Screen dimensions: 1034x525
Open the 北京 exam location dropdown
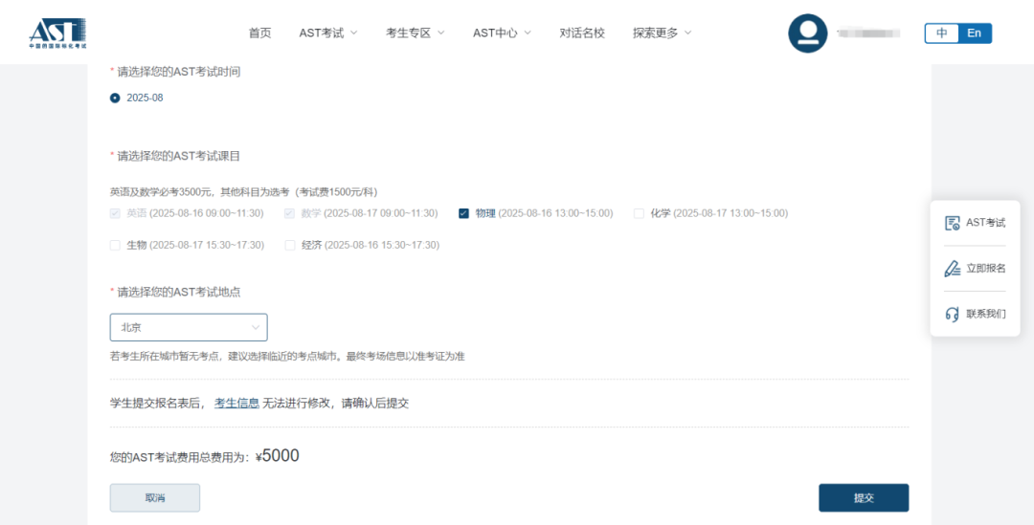pos(189,327)
